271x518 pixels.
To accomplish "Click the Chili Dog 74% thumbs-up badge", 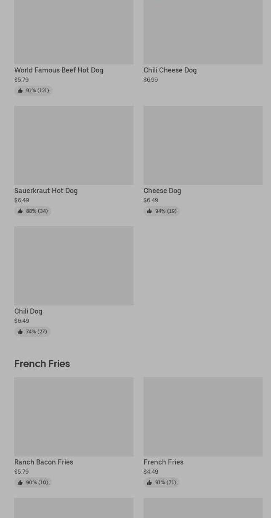I will [32, 332].
